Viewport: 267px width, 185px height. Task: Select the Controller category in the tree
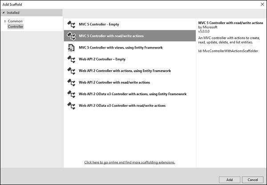coord(16,27)
